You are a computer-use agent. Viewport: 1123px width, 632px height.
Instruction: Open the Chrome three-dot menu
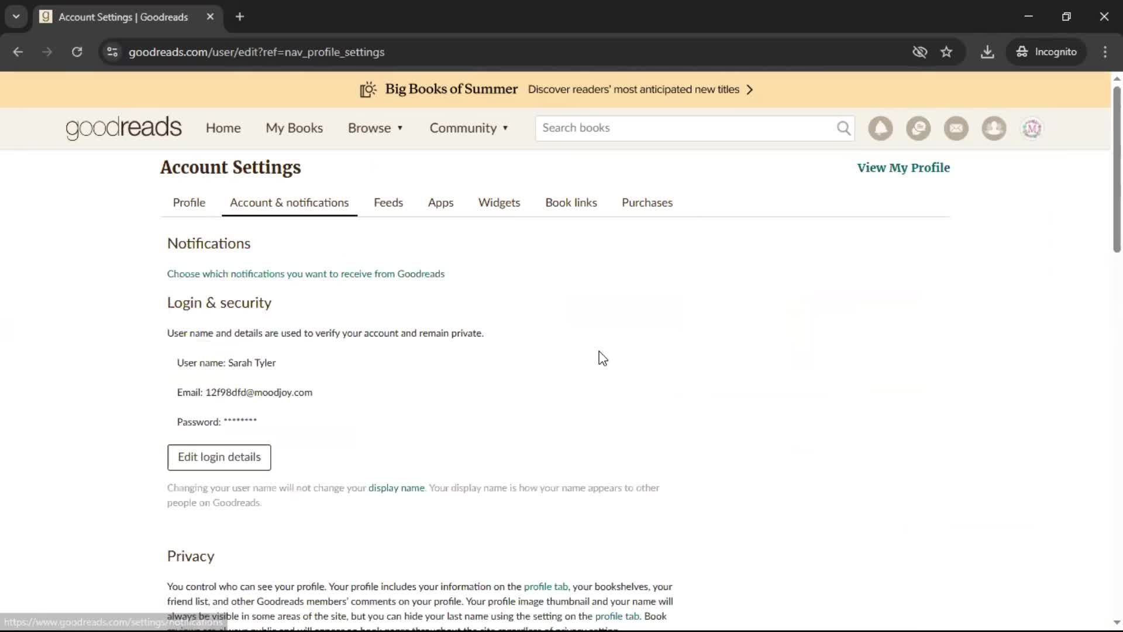pyautogui.click(x=1105, y=52)
